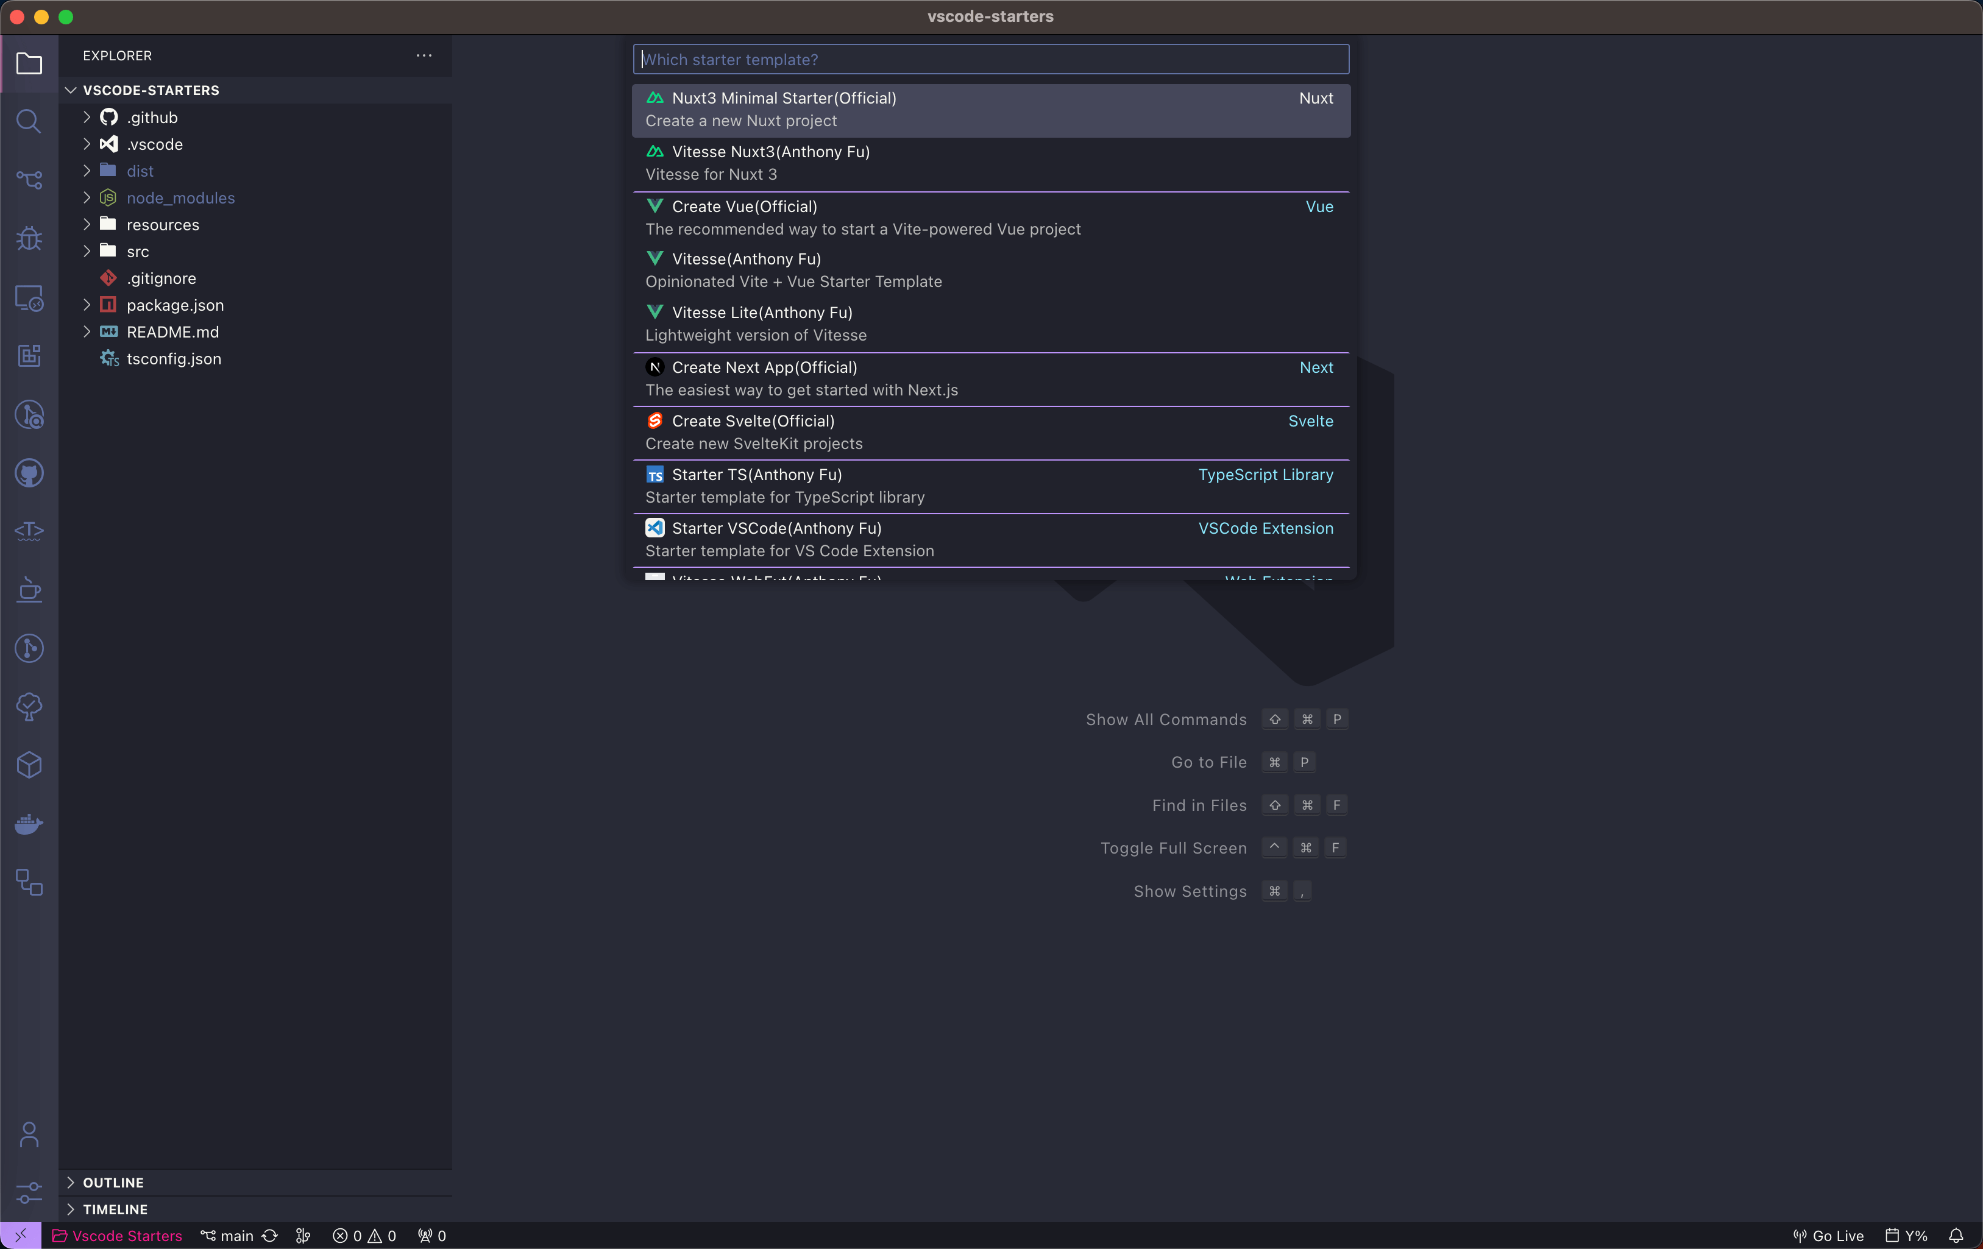Click Go Live in status bar
This screenshot has height=1249, width=1983.
click(1828, 1235)
